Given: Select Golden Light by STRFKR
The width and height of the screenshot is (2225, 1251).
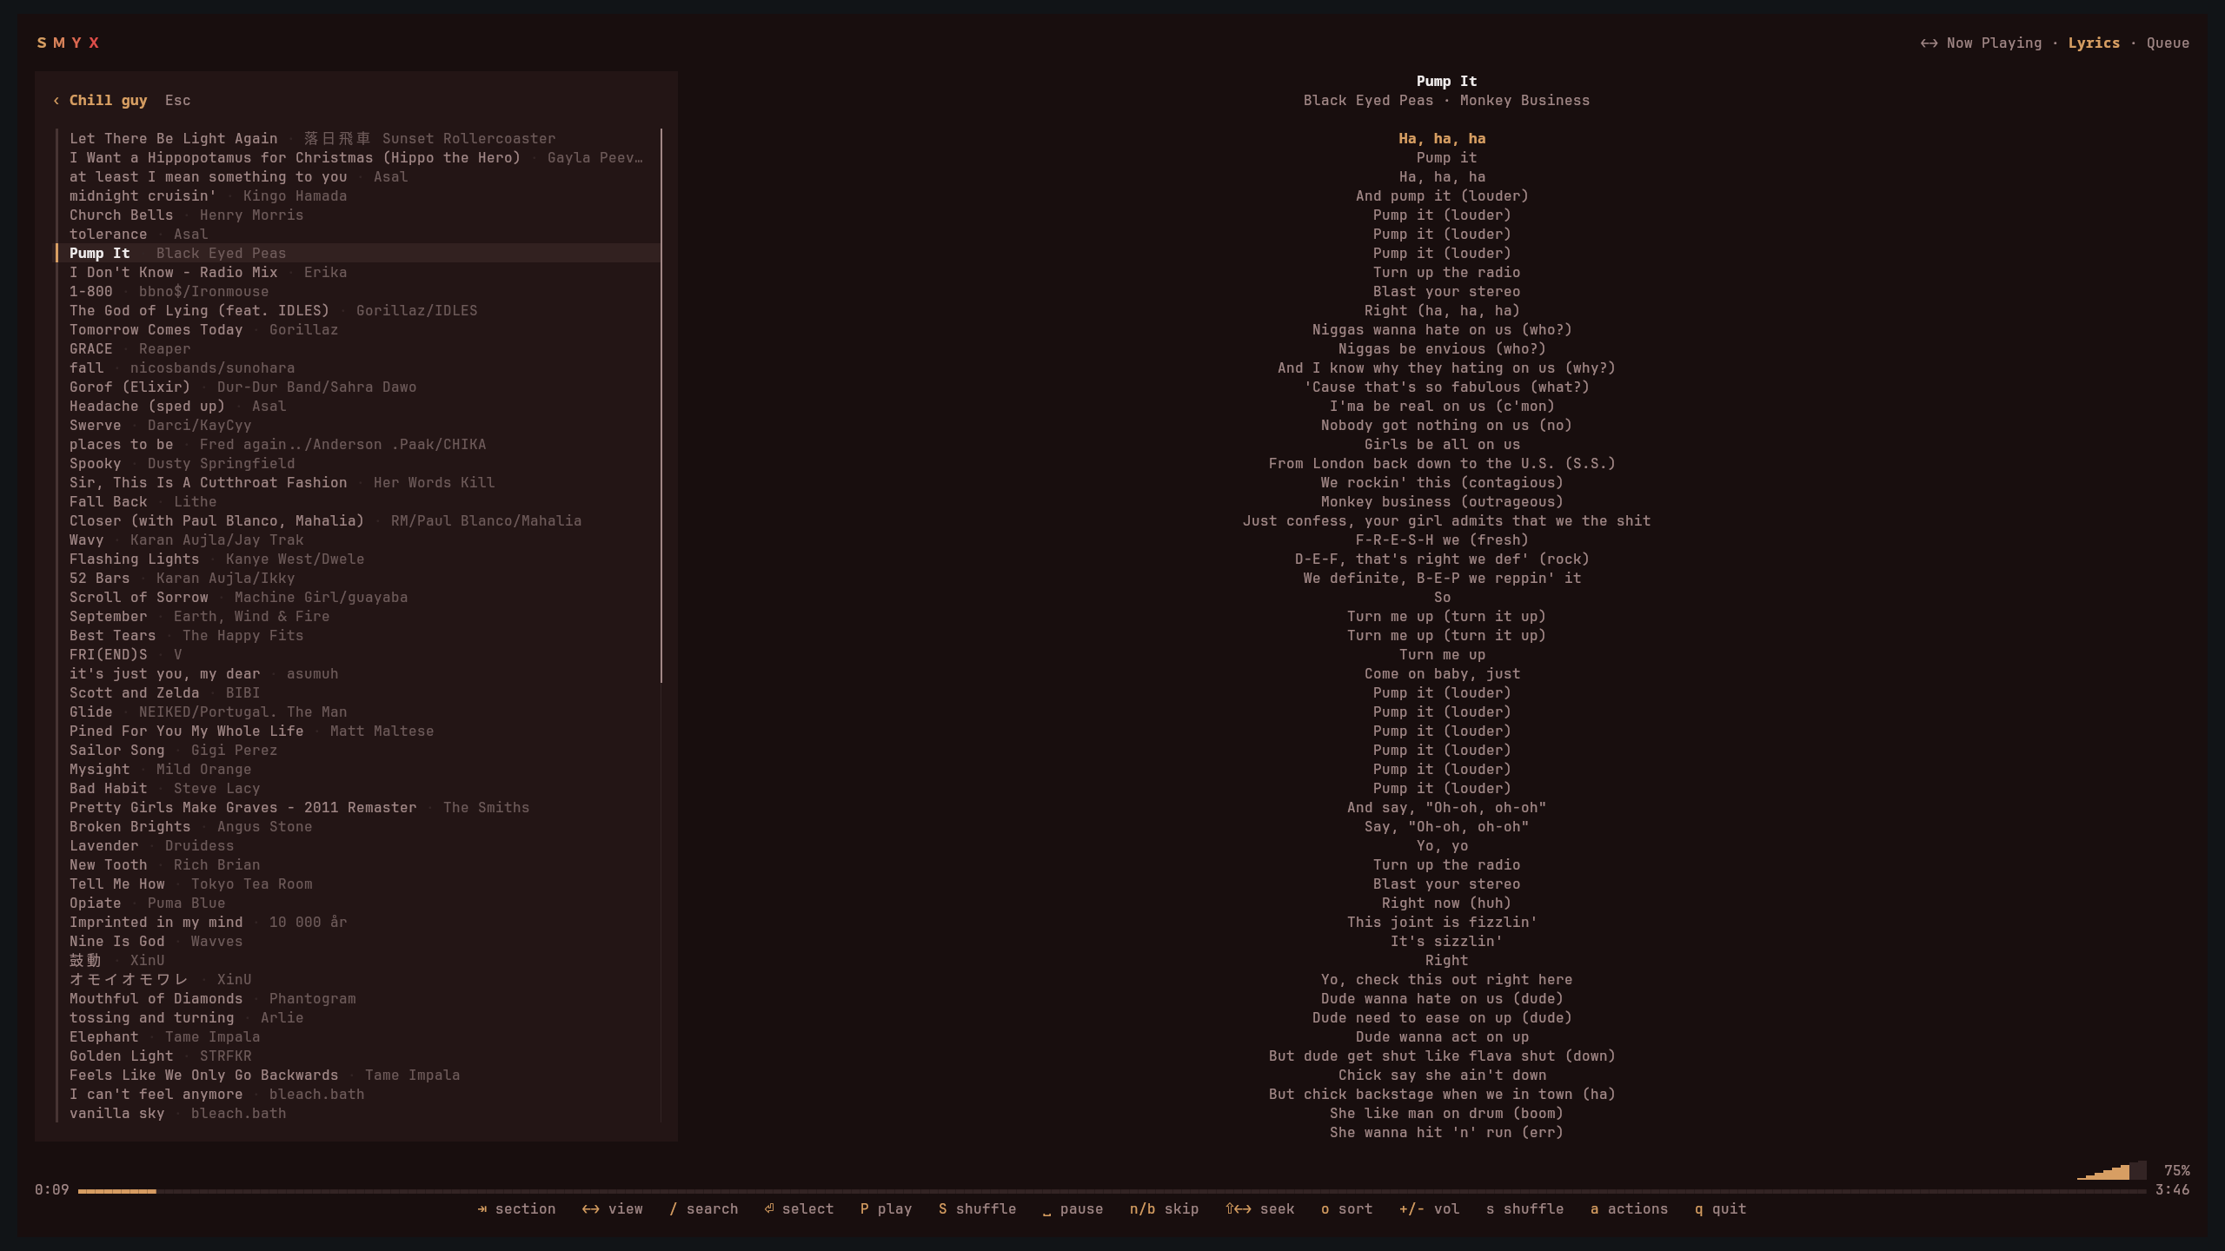Looking at the screenshot, I should [x=358, y=1056].
